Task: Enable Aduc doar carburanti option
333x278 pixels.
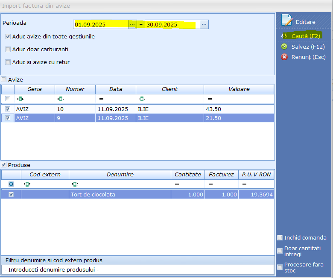Action: [8, 50]
